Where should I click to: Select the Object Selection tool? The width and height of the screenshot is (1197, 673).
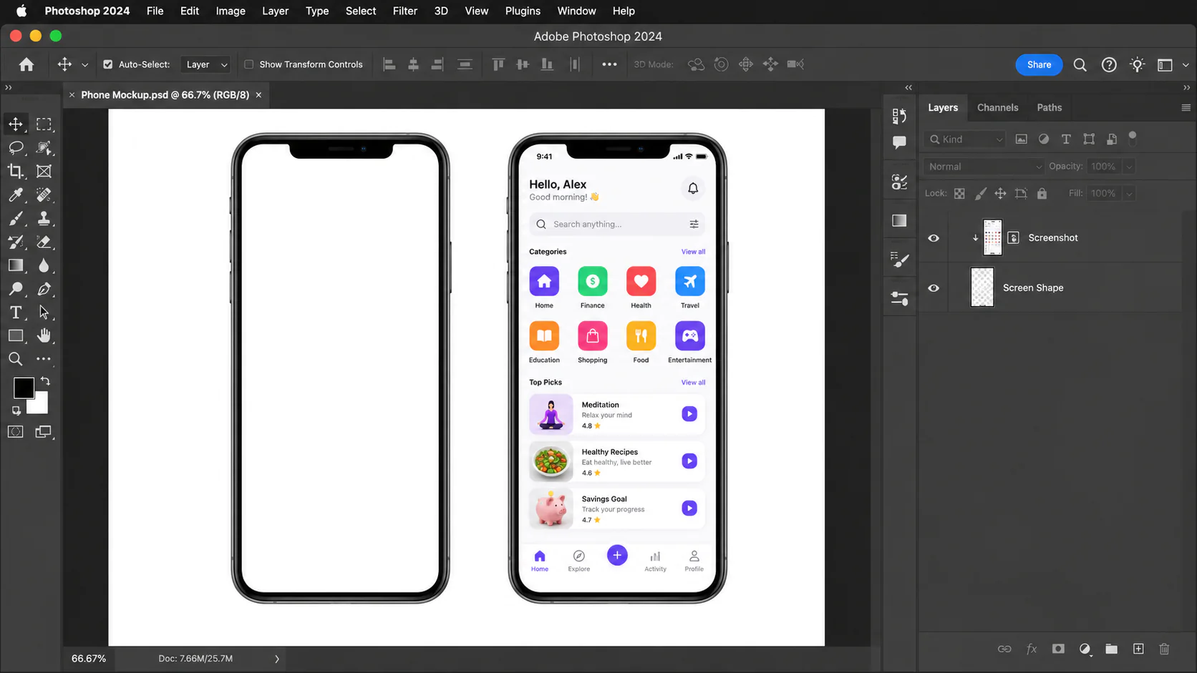click(44, 148)
